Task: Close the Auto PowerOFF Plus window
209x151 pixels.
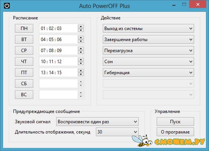Action: pyautogui.click(x=198, y=5)
